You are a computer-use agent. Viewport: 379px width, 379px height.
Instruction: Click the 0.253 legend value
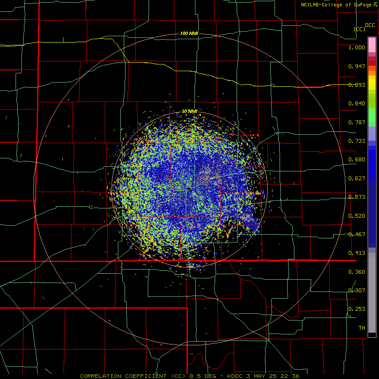(x=357, y=309)
